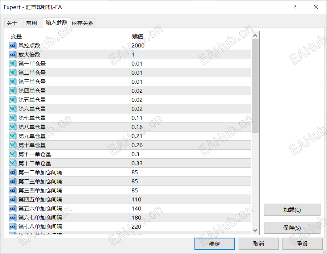Select the 110 value of 第四五单加仓间隔
Viewport: 327px width, 254px height.
(x=137, y=200)
